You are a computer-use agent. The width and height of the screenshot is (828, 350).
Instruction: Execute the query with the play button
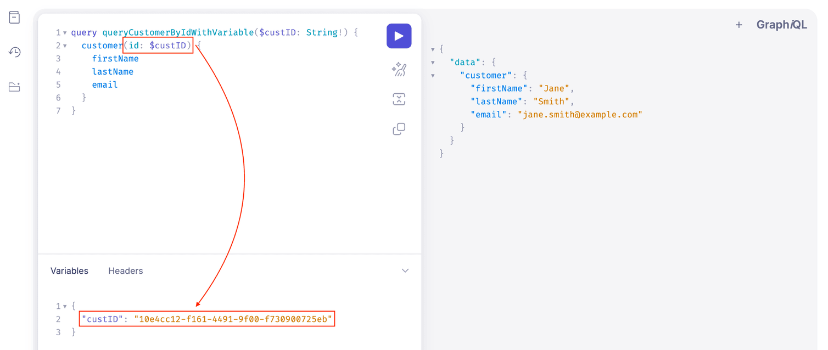[x=399, y=36]
